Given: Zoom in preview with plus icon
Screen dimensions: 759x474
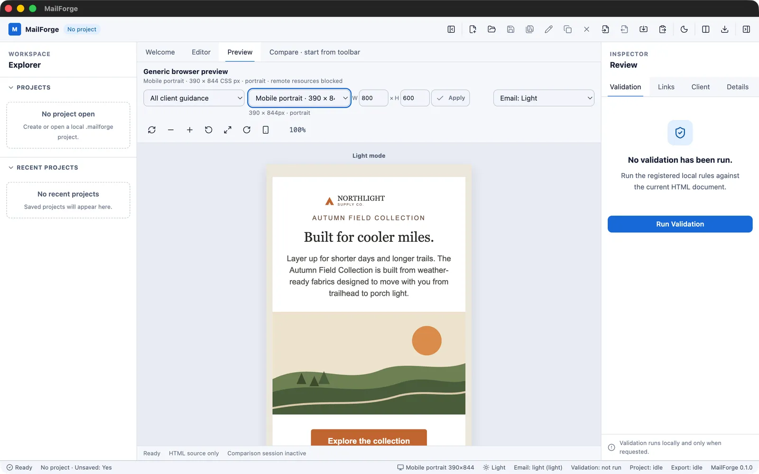Looking at the screenshot, I should pyautogui.click(x=190, y=130).
